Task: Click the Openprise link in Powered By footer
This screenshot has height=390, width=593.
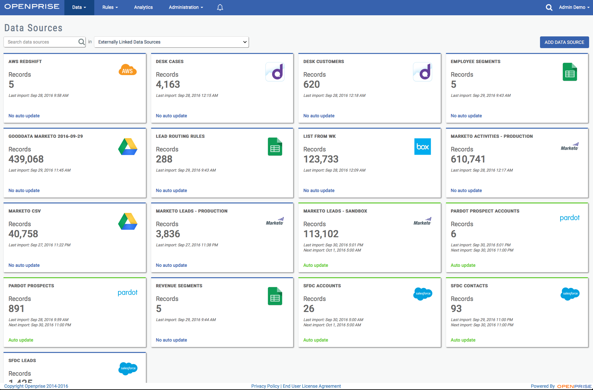Action: point(574,386)
